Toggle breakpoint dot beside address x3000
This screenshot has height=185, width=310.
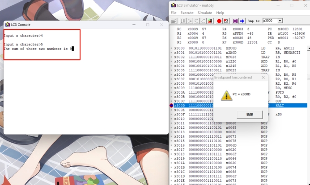point(171,48)
